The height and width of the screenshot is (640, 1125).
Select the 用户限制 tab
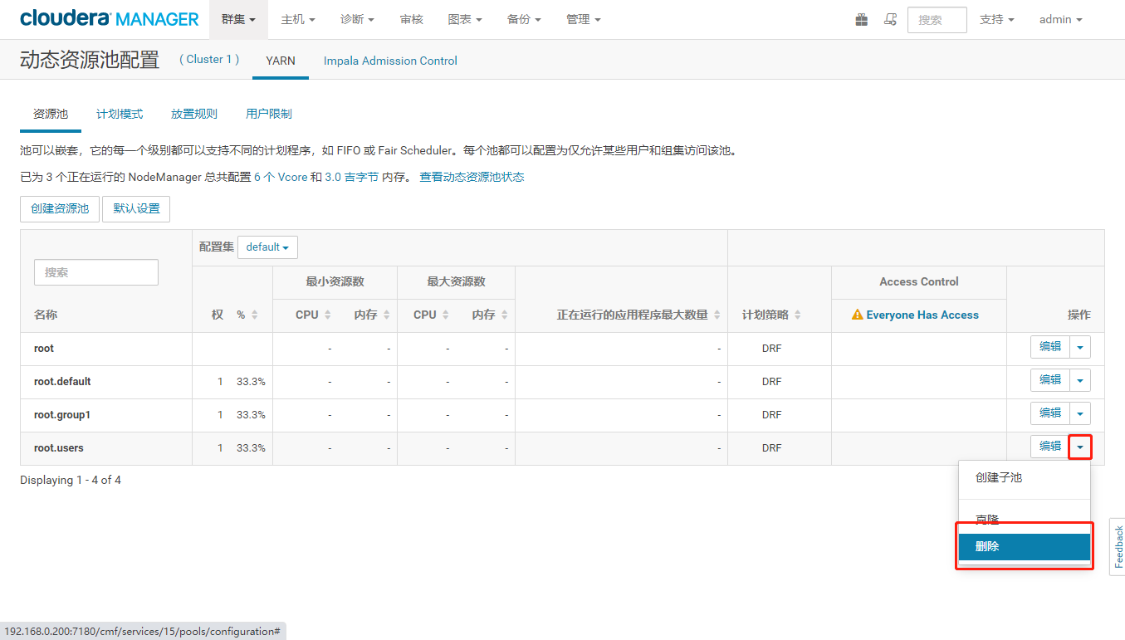point(269,114)
